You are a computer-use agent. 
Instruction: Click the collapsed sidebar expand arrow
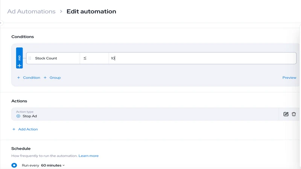click(1, 23)
